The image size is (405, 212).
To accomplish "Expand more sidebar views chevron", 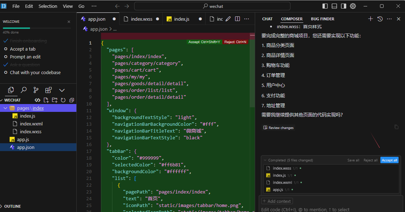I will pyautogui.click(x=62, y=90).
